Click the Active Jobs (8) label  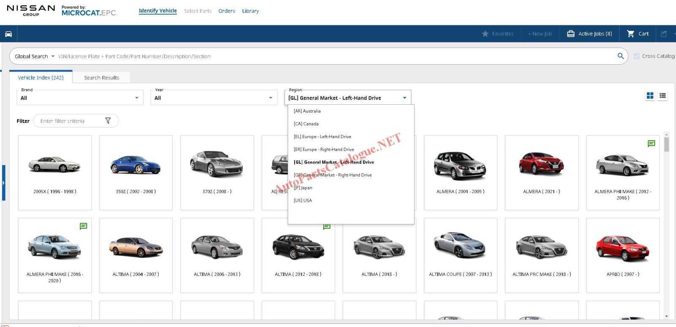[595, 34]
